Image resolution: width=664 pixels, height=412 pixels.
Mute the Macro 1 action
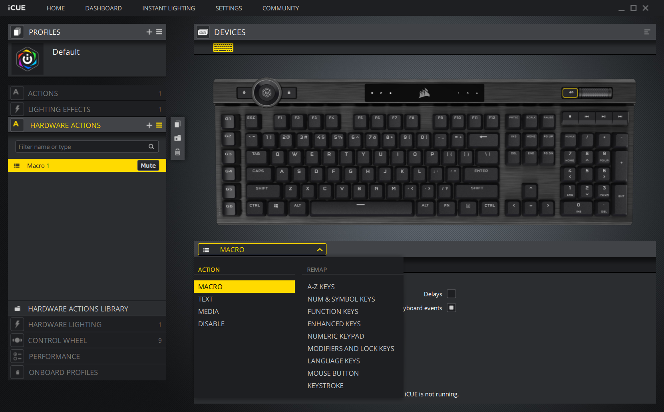pos(147,165)
